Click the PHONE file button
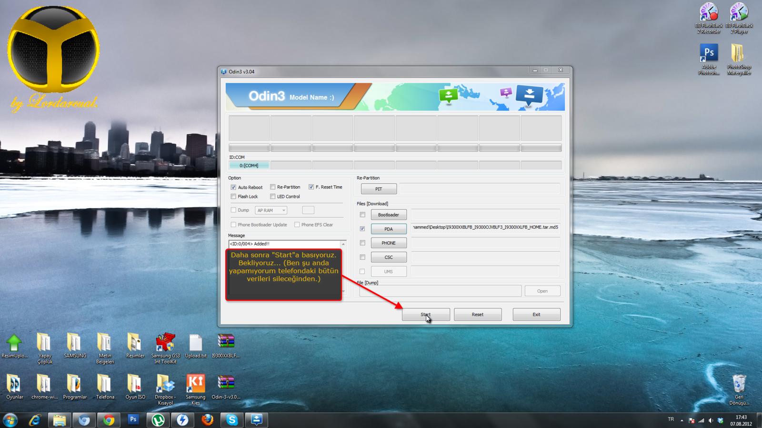This screenshot has width=762, height=428. [x=389, y=243]
